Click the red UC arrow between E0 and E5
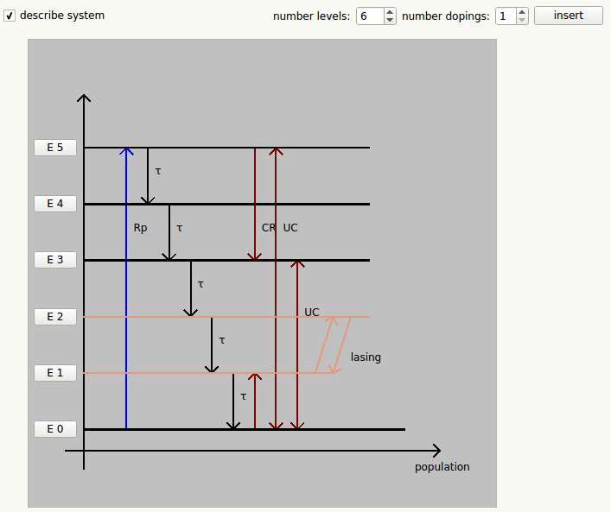Screen dimensions: 611x512 (276, 288)
